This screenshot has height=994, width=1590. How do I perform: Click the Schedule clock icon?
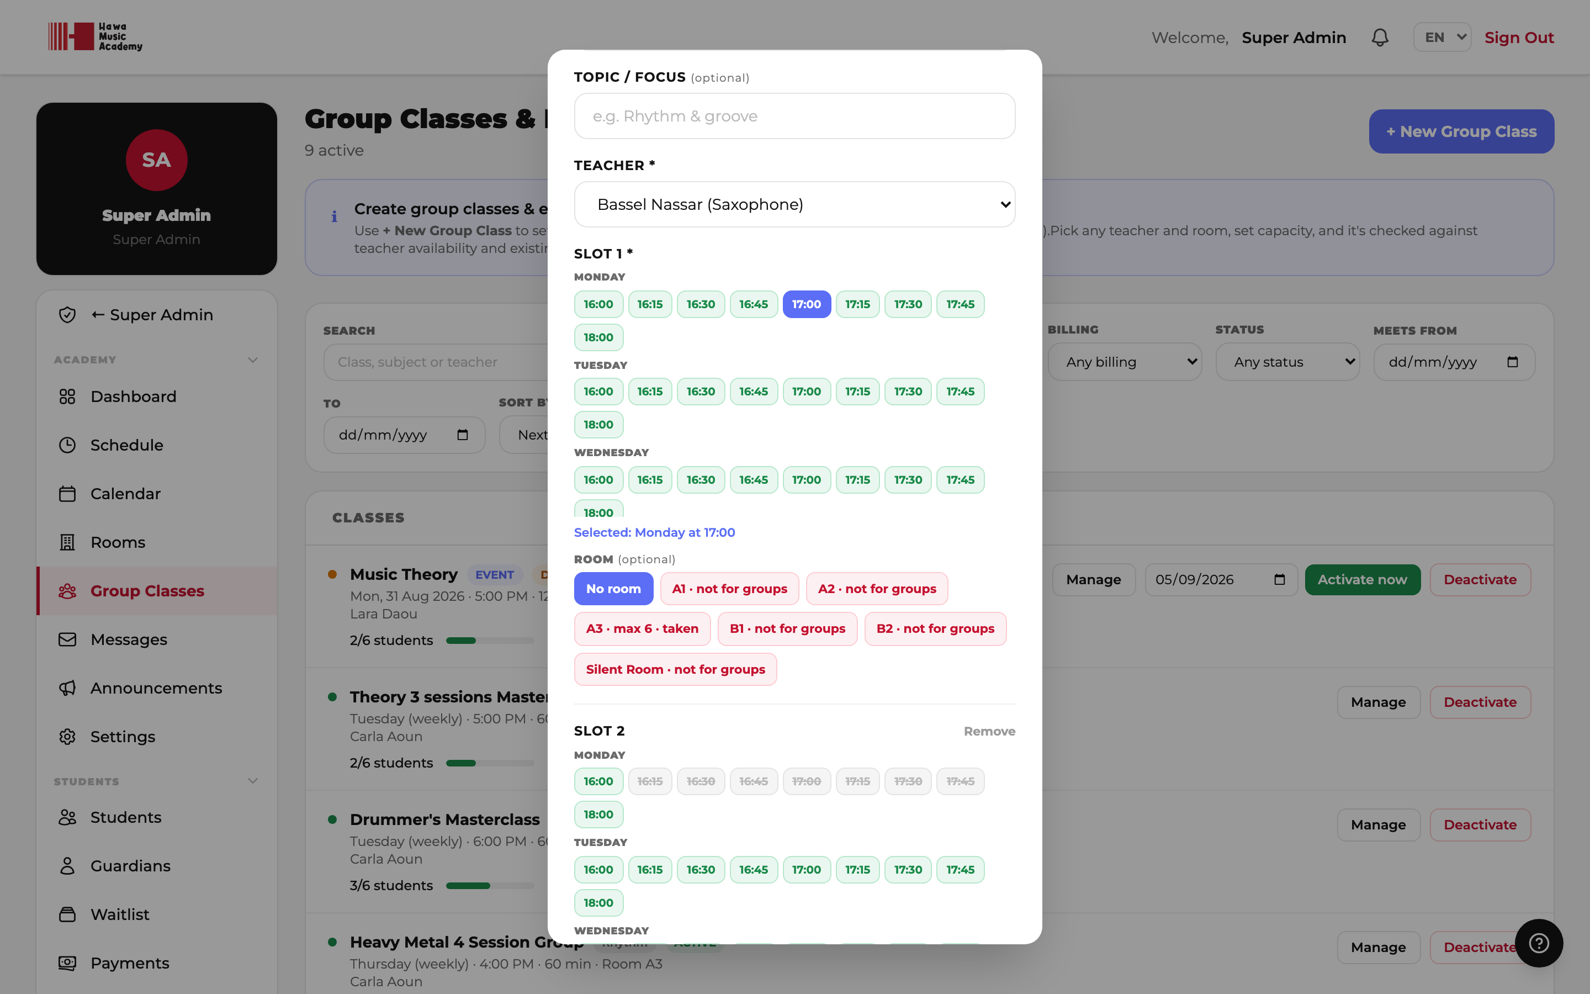click(67, 445)
